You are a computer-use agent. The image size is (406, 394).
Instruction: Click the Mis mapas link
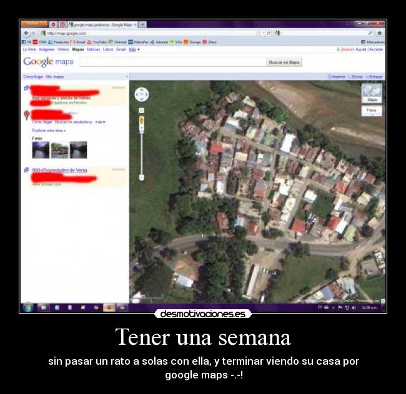coord(54,77)
